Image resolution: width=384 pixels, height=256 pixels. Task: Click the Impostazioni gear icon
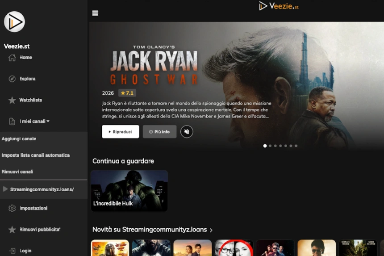[12, 208]
